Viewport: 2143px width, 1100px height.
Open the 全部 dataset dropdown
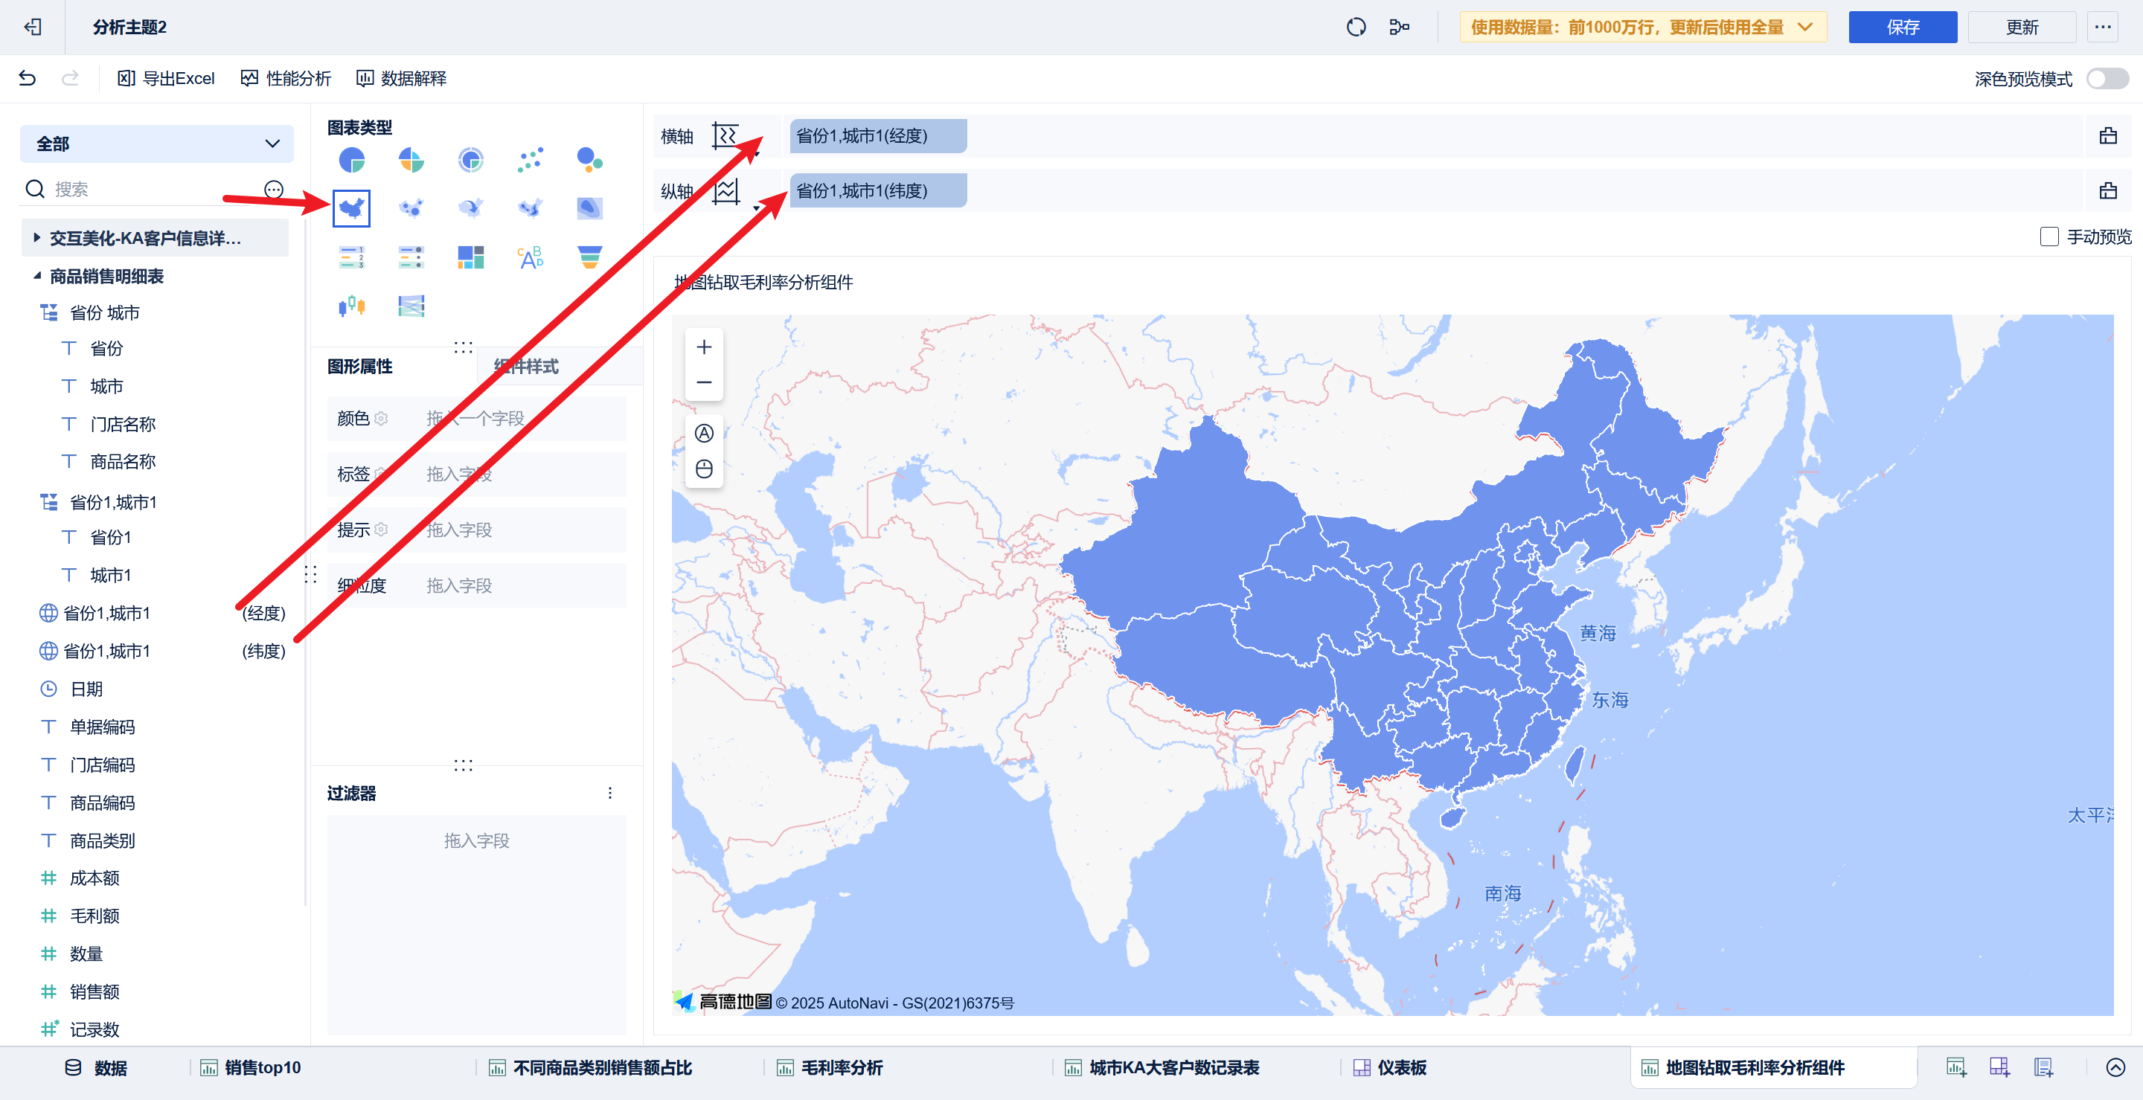(156, 144)
